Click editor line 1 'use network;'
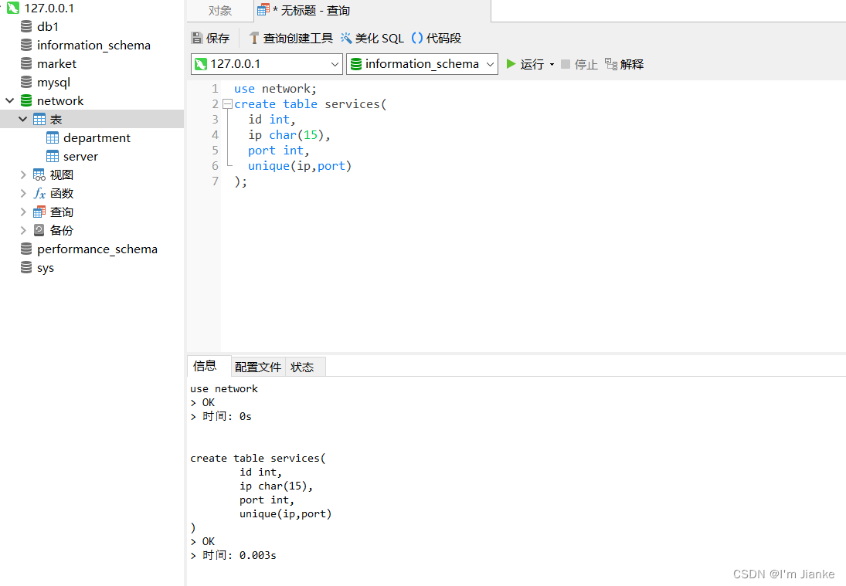This screenshot has height=586, width=846. [x=275, y=89]
